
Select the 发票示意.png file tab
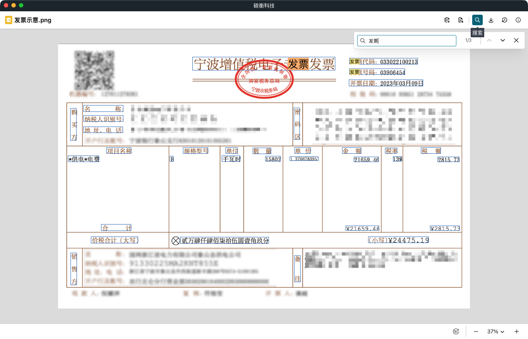(28, 20)
